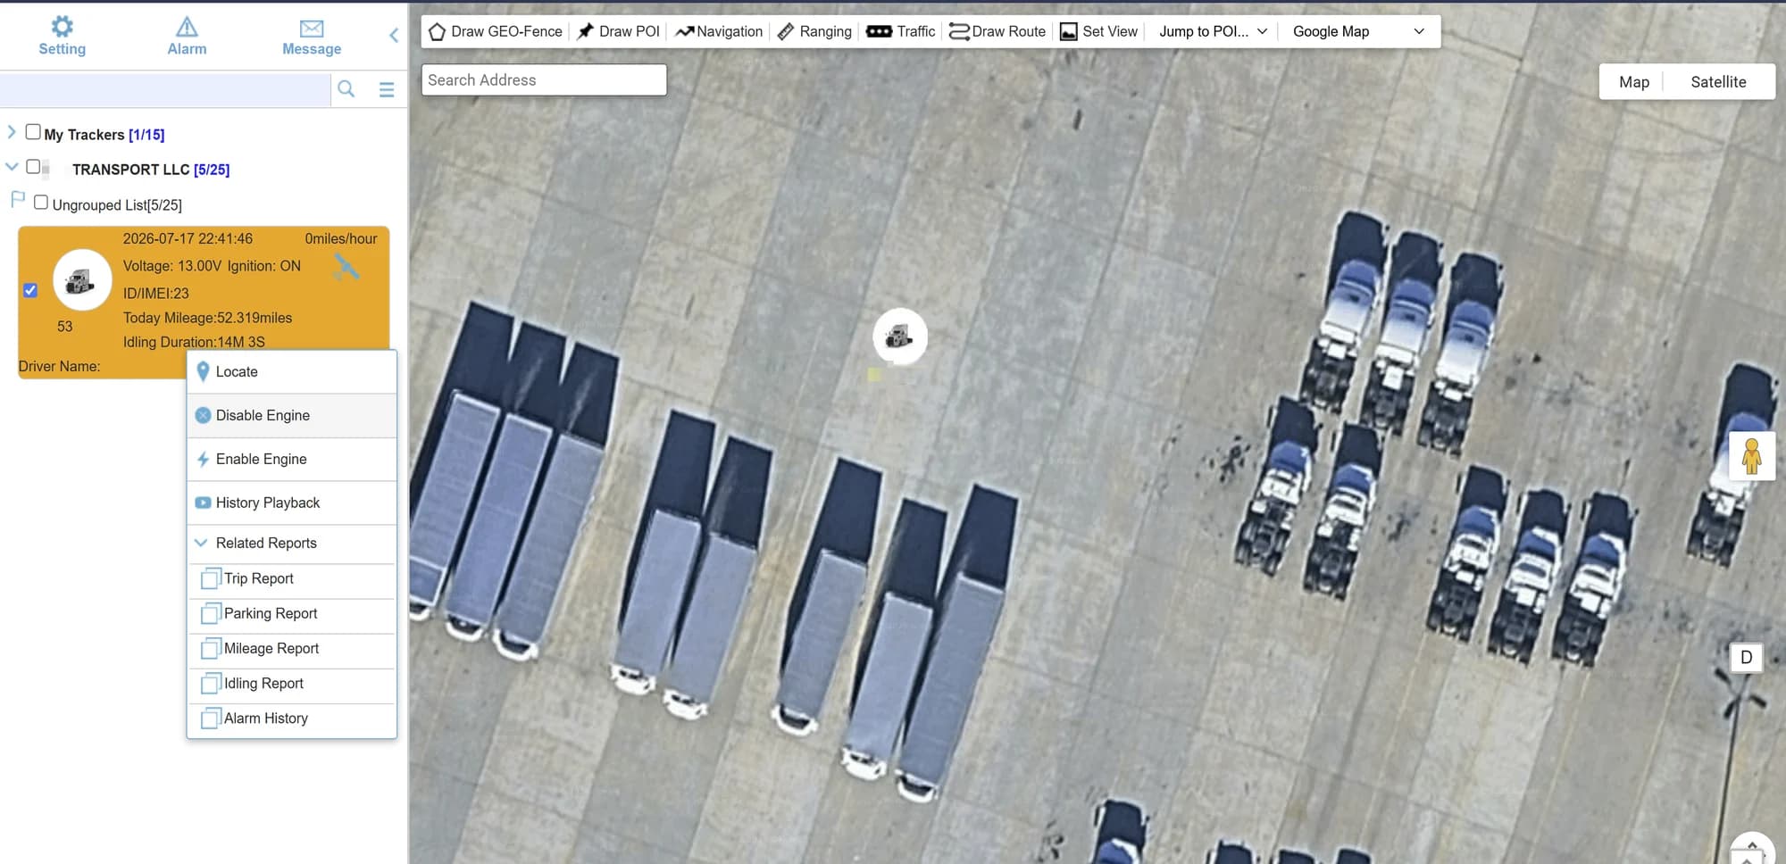The height and width of the screenshot is (864, 1786).
Task: Toggle the TRANSPORT LLC checkbox
Action: pyautogui.click(x=33, y=166)
